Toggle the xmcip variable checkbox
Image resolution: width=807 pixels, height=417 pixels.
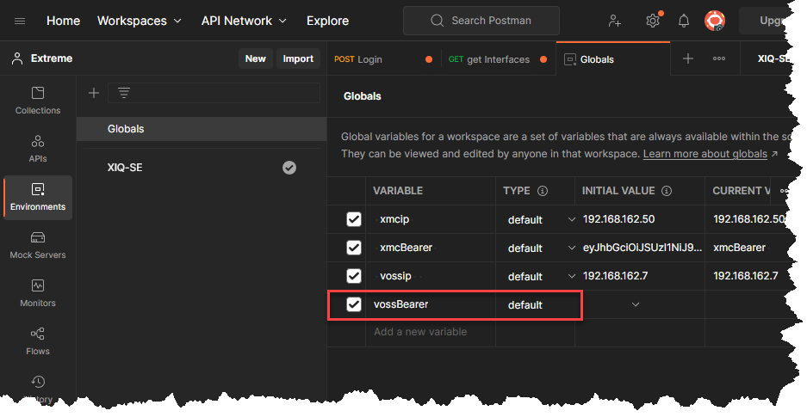click(x=354, y=219)
